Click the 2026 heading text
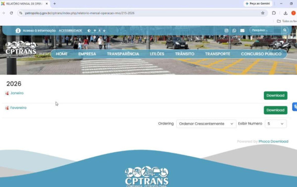297x187 pixels. (x=14, y=84)
